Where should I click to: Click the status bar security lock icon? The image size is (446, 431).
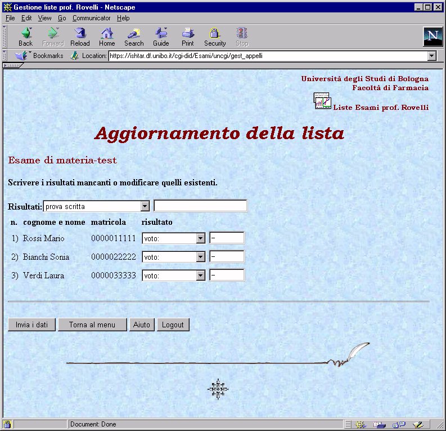(7, 424)
